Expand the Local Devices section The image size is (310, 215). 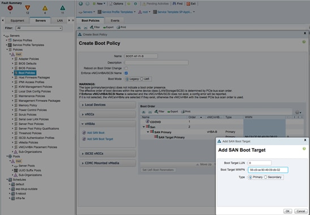click(x=107, y=105)
